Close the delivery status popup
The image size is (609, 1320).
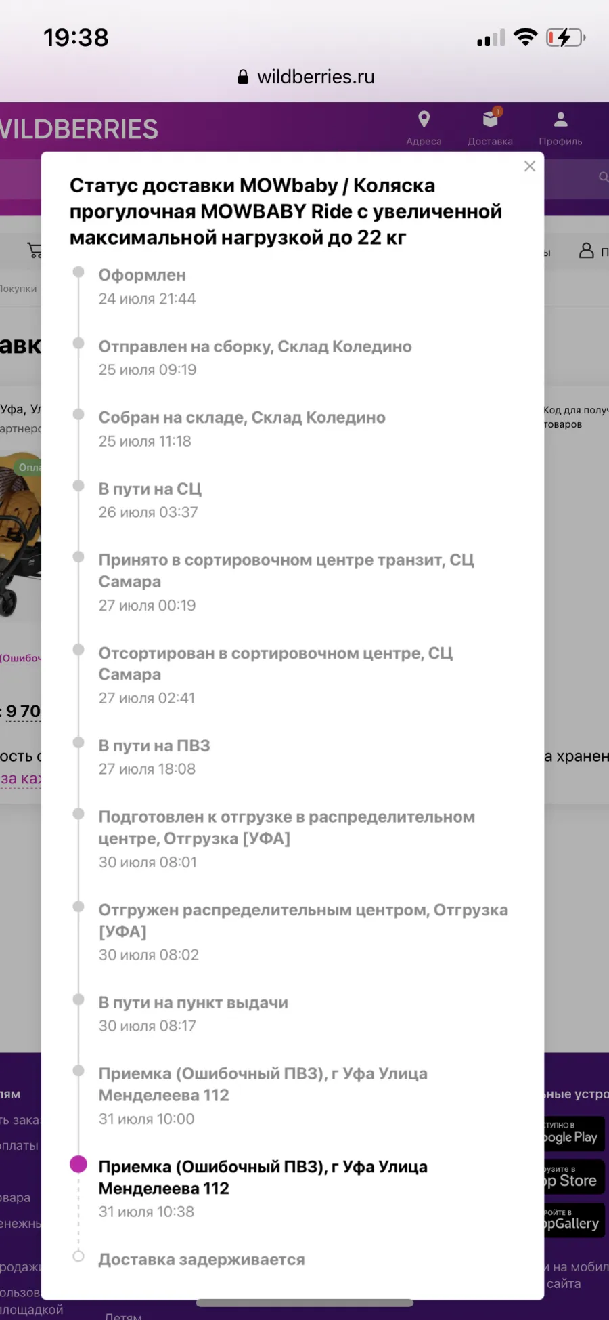click(x=530, y=166)
